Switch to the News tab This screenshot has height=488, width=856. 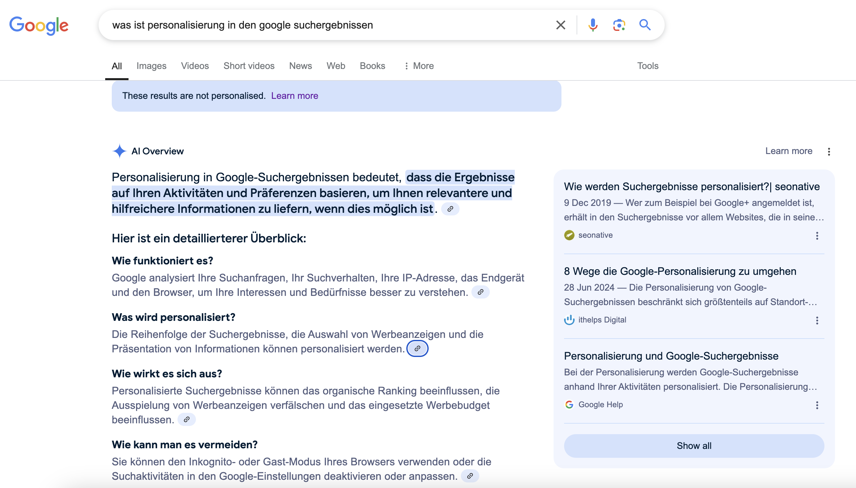[300, 66]
